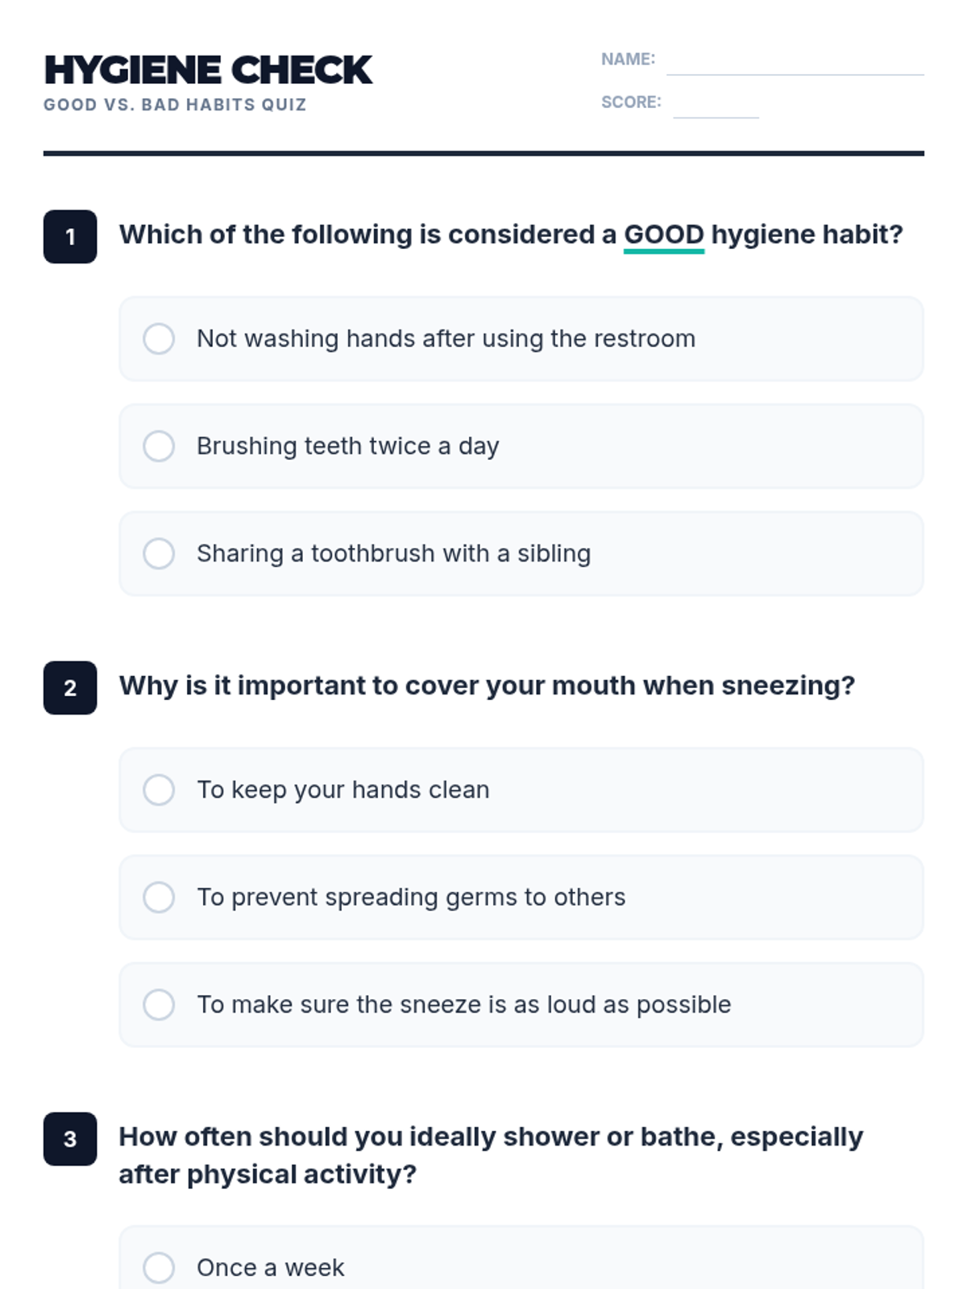Click the Score input field
This screenshot has height=1289, width=967.
716,106
